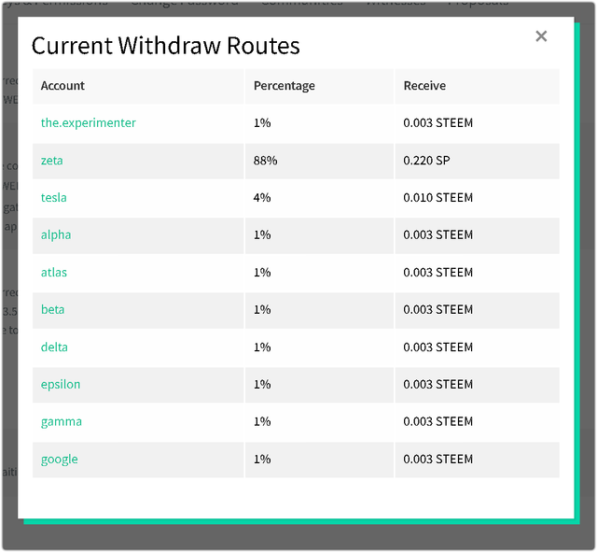Click the Account column header
597x552 pixels.
click(x=62, y=86)
